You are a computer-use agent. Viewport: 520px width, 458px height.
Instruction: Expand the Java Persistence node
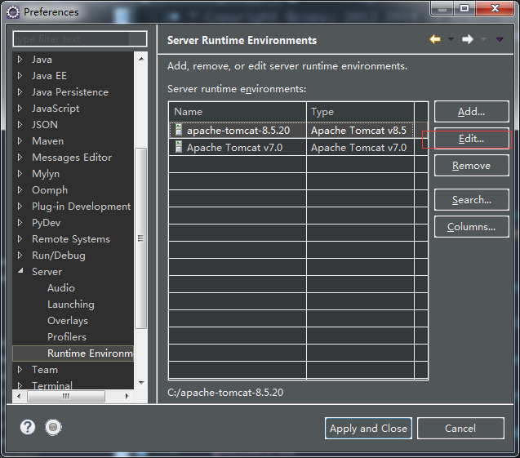coord(20,92)
